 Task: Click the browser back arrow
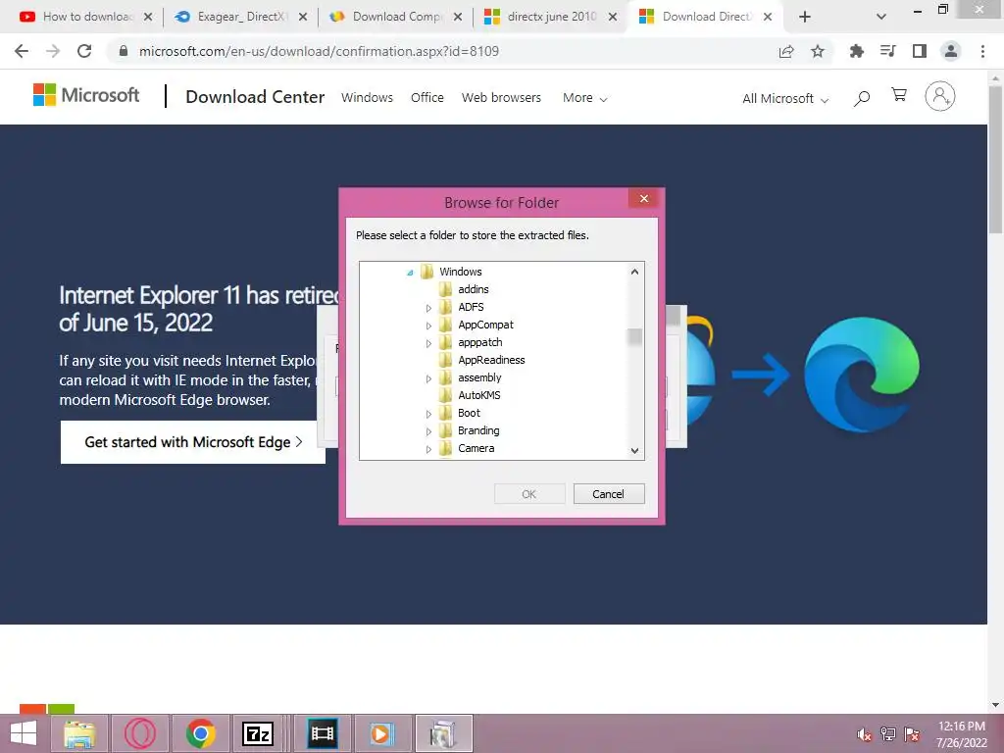click(x=22, y=51)
